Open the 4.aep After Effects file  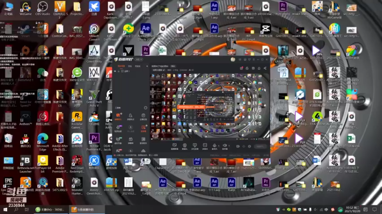click(x=232, y=185)
